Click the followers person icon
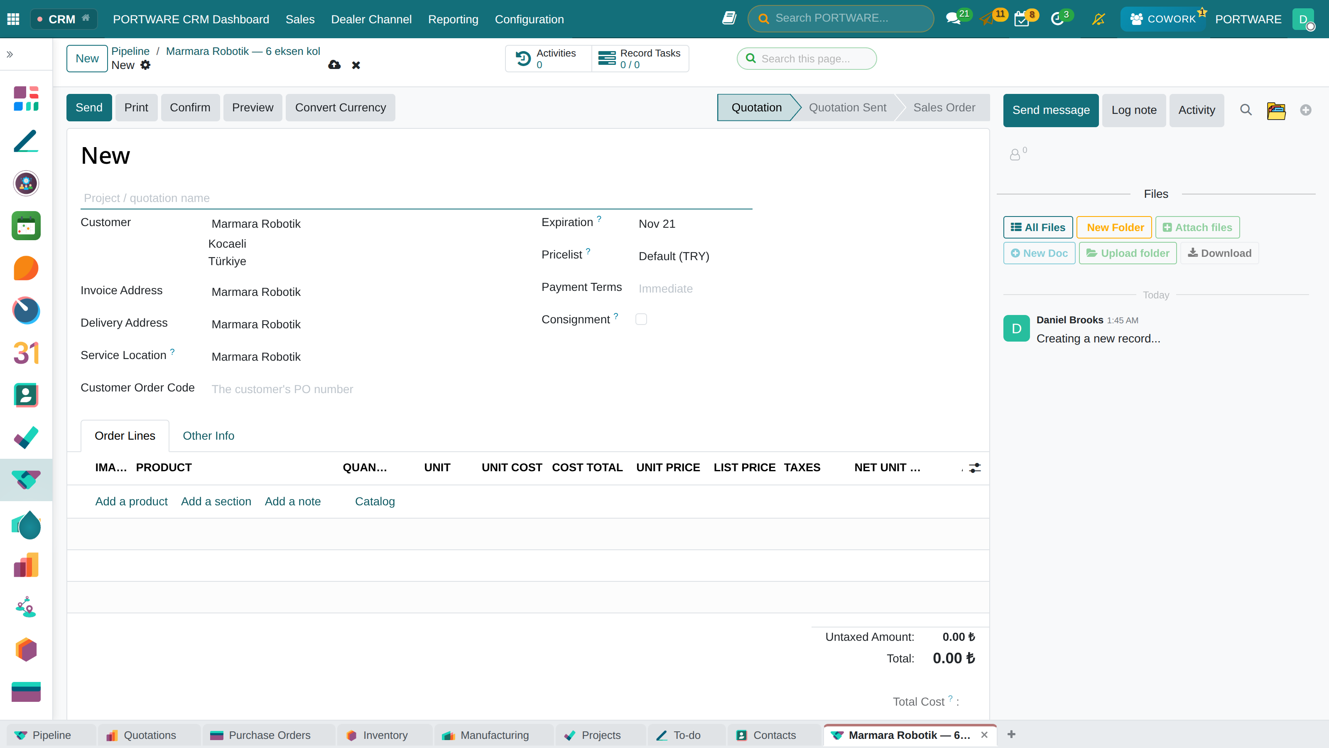 (1015, 154)
